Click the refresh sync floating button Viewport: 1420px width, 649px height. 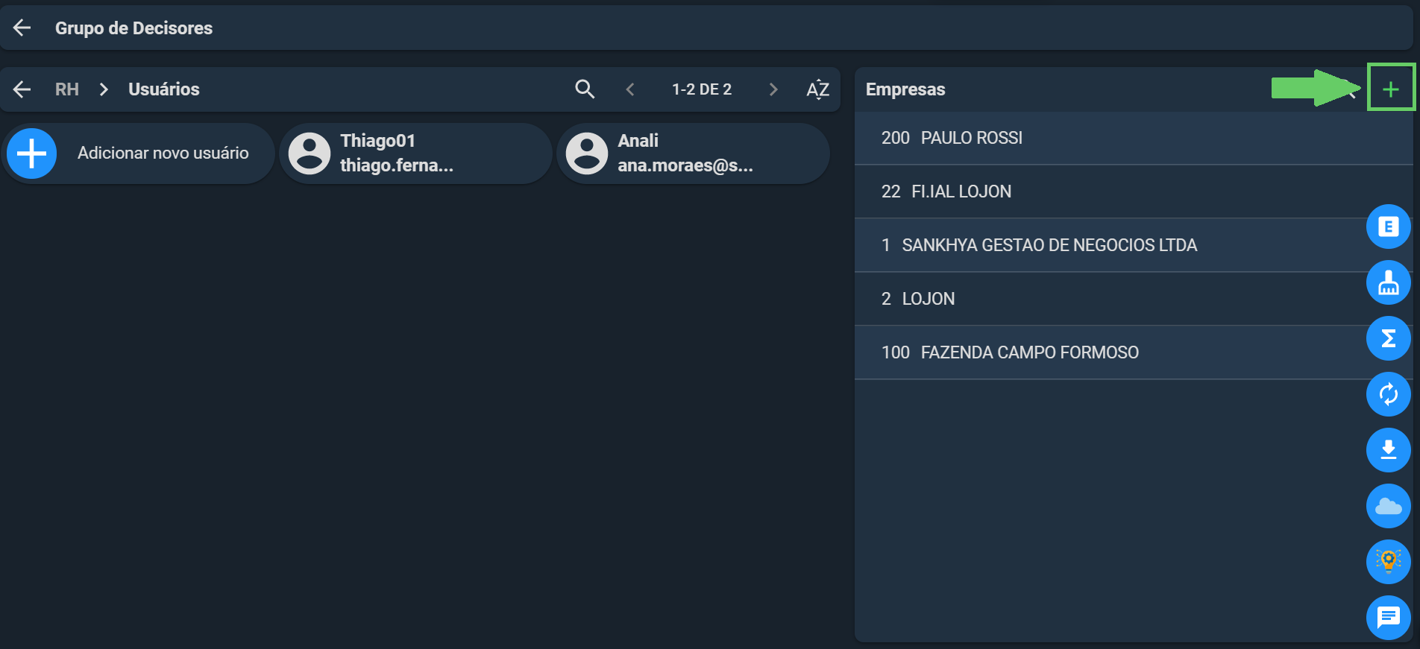pyautogui.click(x=1389, y=394)
